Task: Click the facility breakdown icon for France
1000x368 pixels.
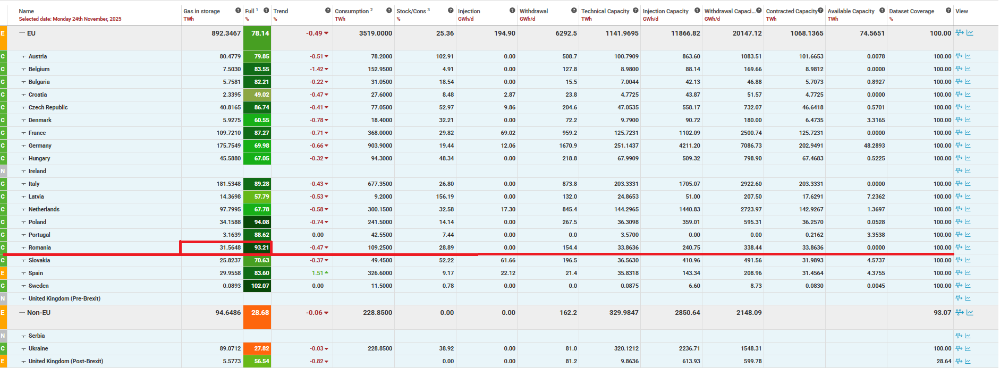Action: [x=959, y=133]
